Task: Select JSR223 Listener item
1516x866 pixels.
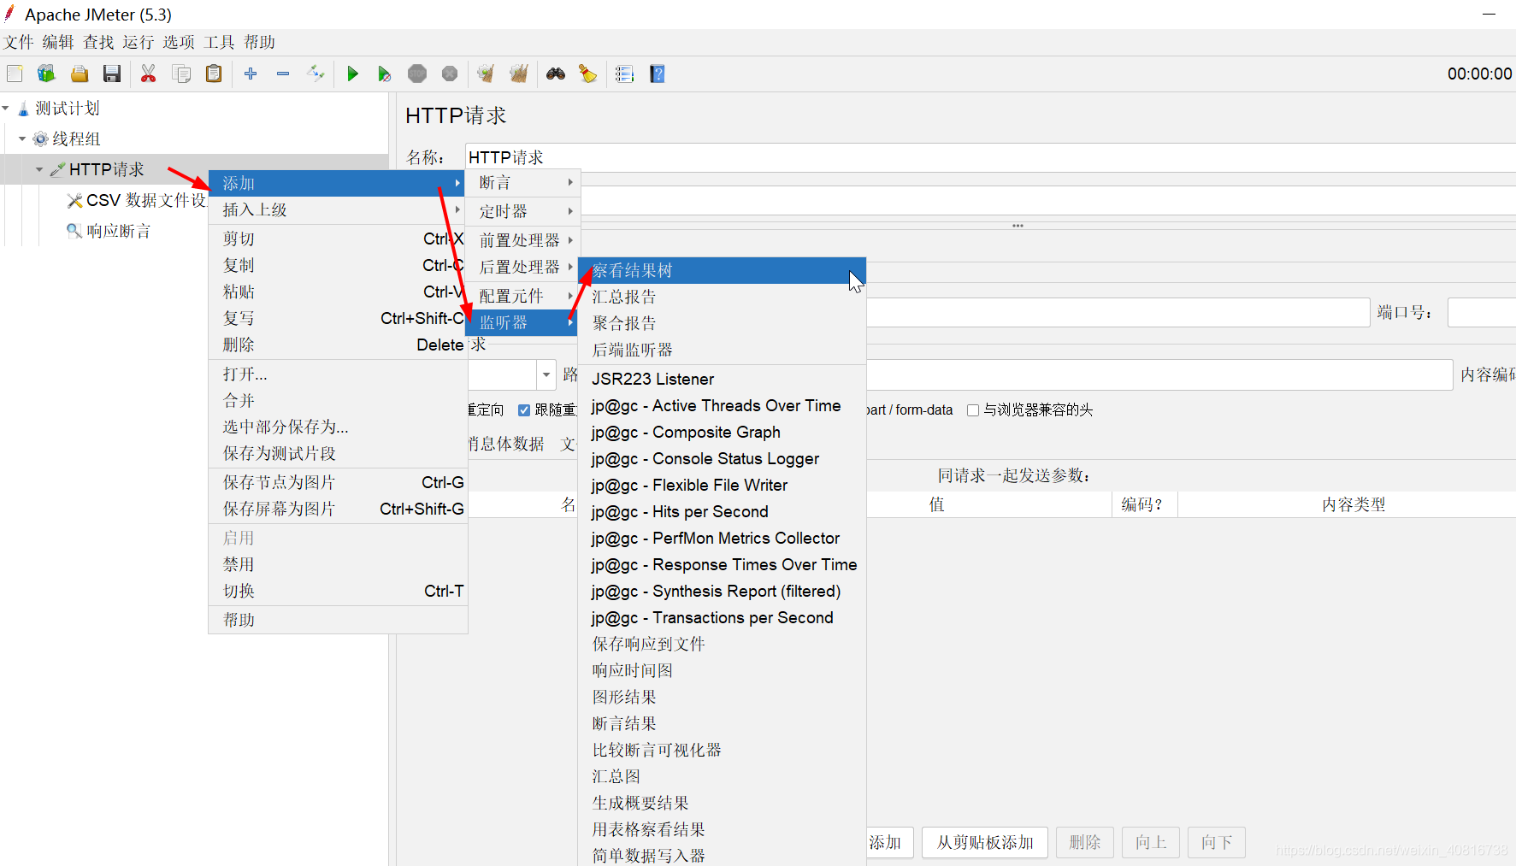Action: [723, 379]
